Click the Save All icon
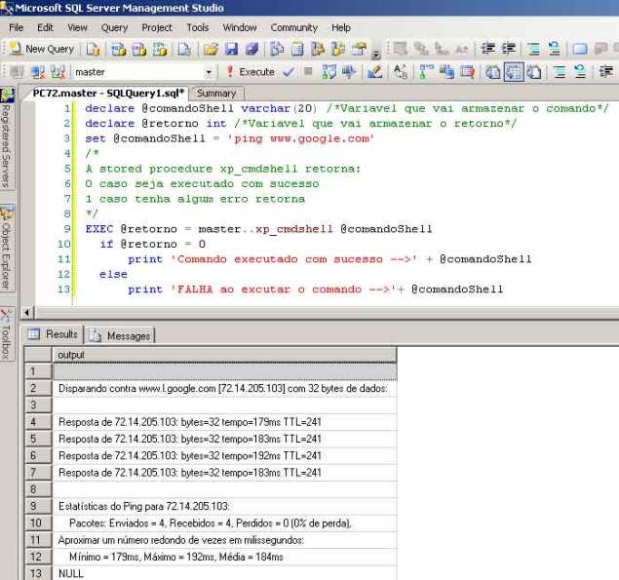 [x=251, y=48]
